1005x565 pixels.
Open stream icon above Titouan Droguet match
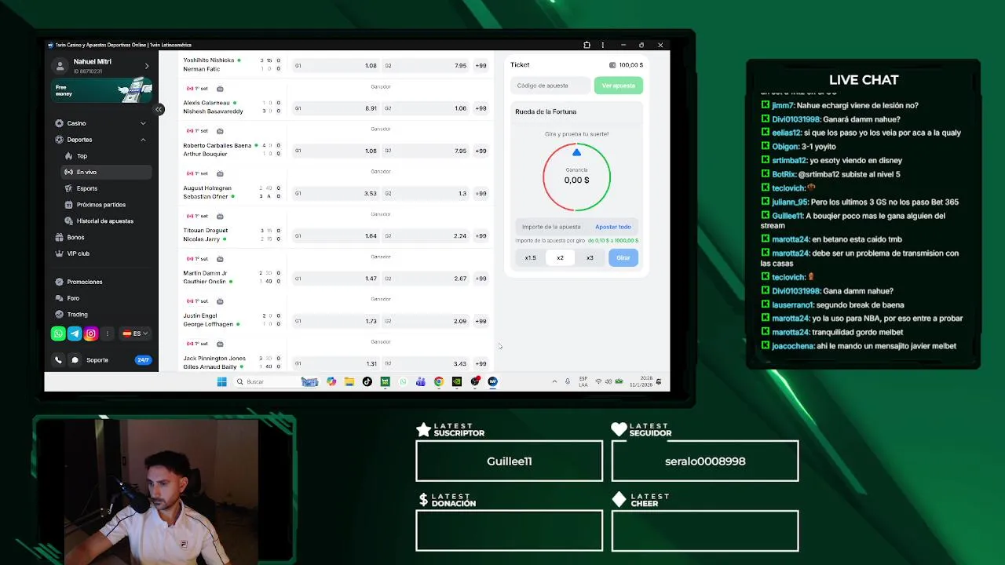(220, 216)
